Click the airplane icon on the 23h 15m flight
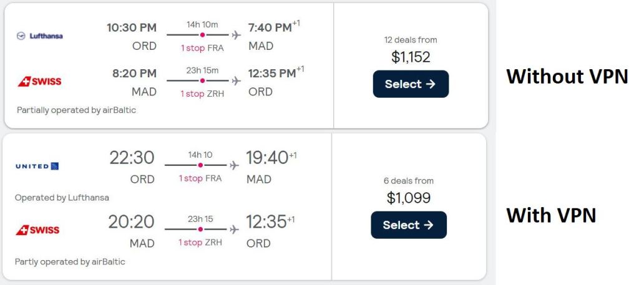 click(236, 81)
